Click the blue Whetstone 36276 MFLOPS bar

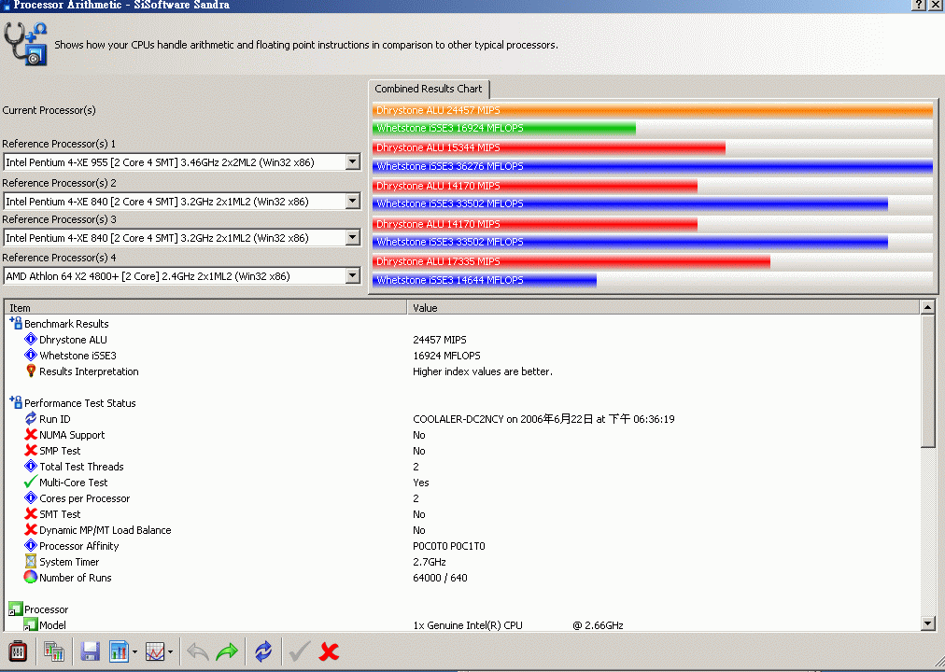[653, 166]
